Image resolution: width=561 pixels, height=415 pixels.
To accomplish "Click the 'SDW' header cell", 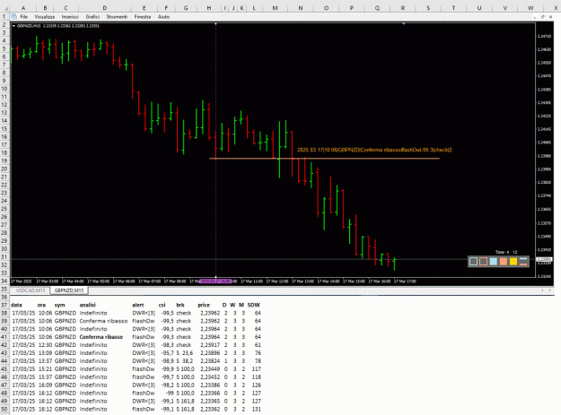I will coord(254,305).
